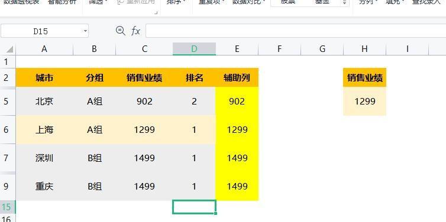Click the 销售业绩 header in column H
Viewport: 446px width, 222px height.
click(x=364, y=77)
